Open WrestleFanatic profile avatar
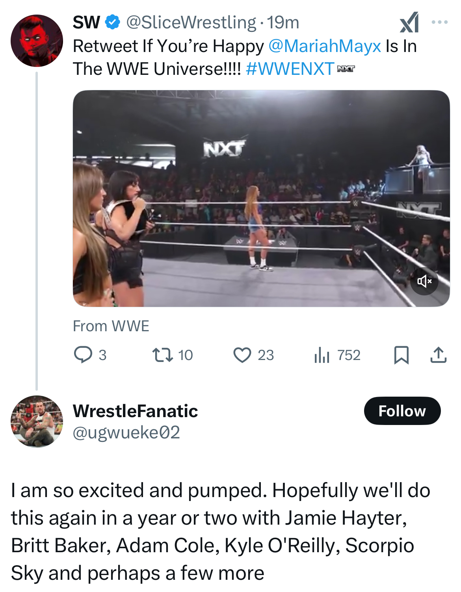The height and width of the screenshot is (592, 461). [x=37, y=421]
